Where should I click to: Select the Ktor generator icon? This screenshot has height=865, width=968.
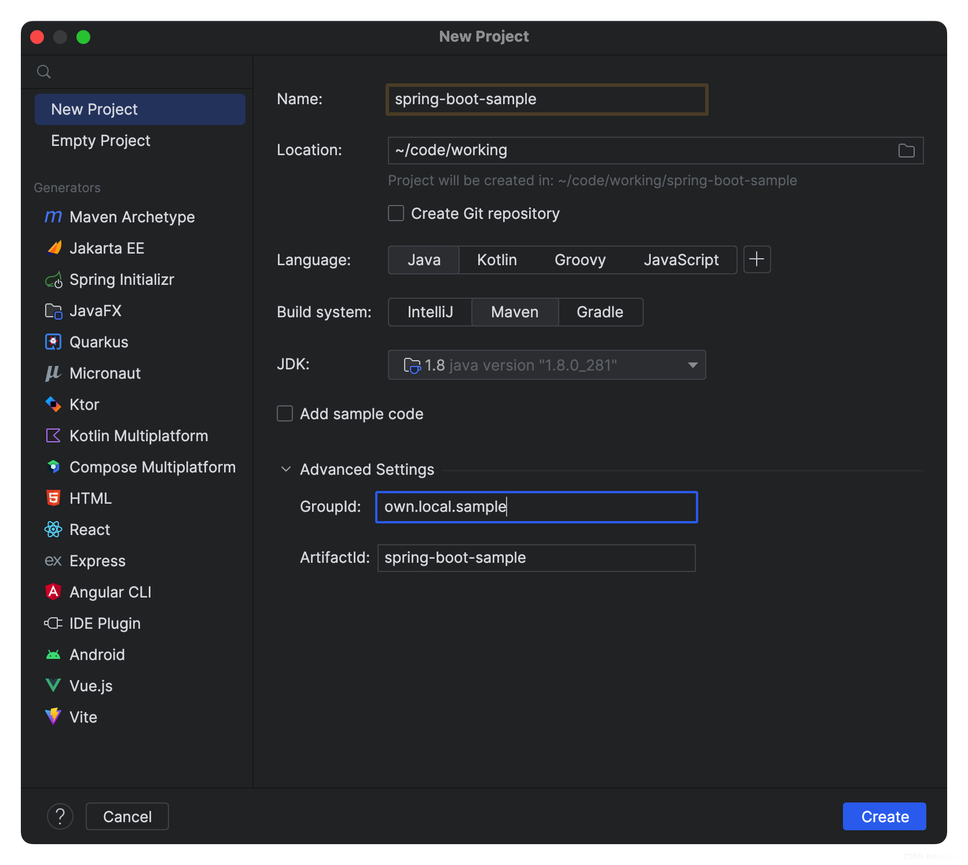point(53,405)
